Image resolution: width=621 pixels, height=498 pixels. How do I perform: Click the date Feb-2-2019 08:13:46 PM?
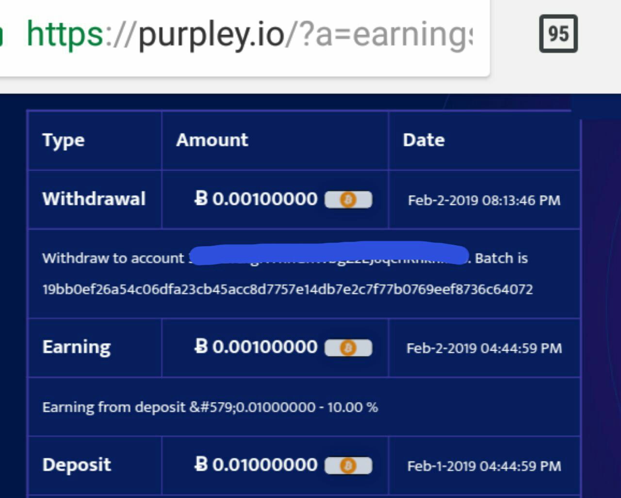(484, 200)
